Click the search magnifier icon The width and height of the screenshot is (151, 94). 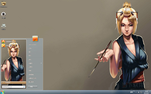[x=24, y=87]
